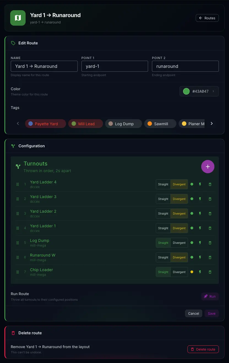Viewport: 229px width, 363px height.
Task: Click the green map icon in the header
Action: click(18, 18)
